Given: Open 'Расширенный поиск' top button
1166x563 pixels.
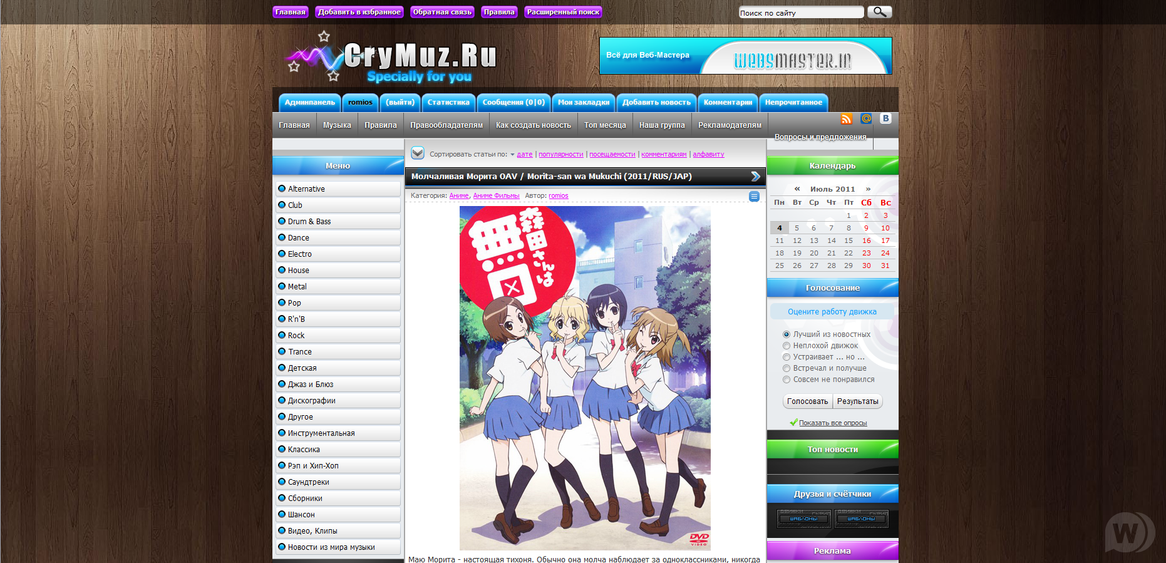Looking at the screenshot, I should (x=563, y=12).
